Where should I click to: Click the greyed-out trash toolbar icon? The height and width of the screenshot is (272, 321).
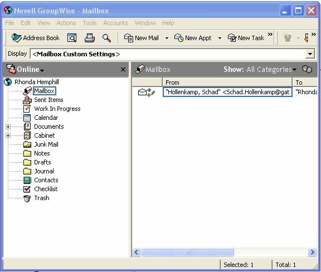tap(288, 38)
